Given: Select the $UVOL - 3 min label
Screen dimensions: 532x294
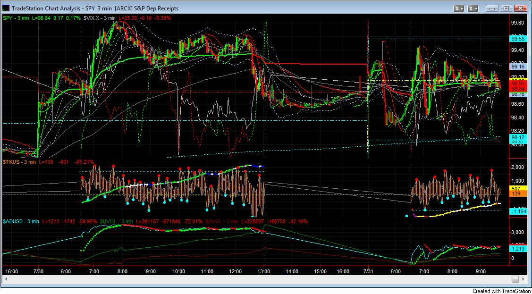Looking at the screenshot, I should (117, 221).
